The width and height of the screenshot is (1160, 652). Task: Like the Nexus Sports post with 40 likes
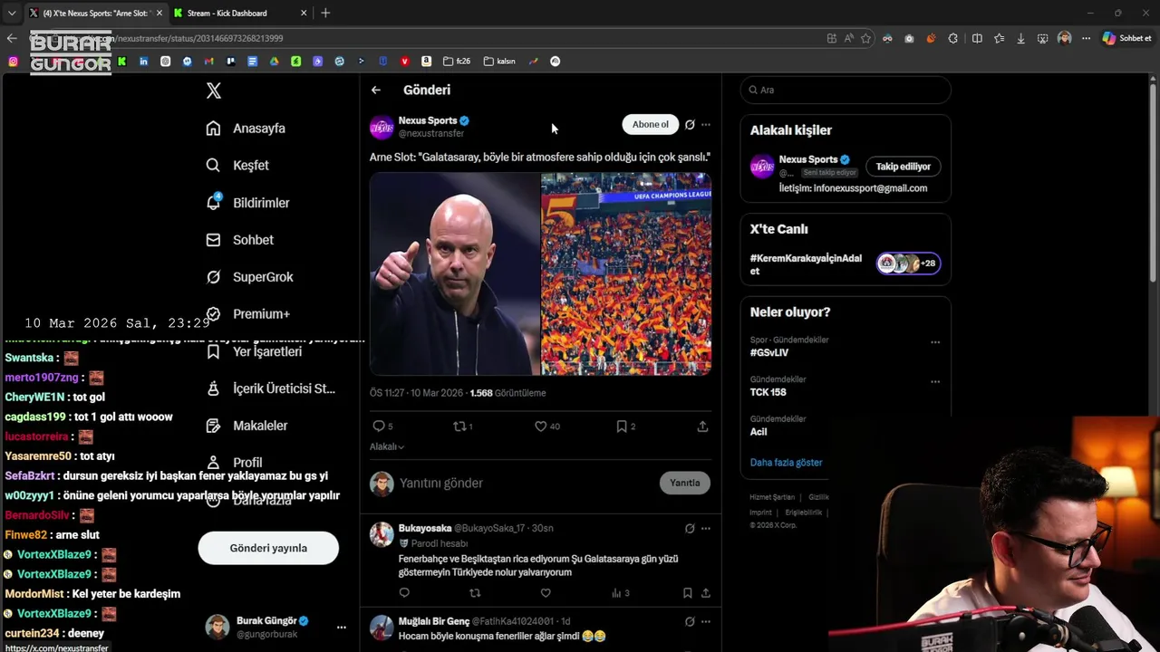click(x=540, y=427)
